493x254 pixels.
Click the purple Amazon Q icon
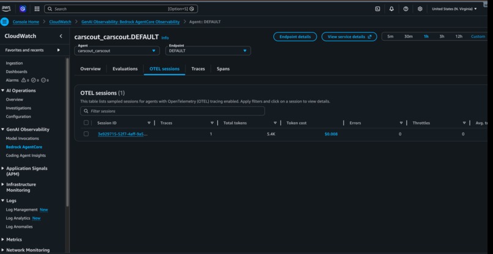click(x=23, y=9)
